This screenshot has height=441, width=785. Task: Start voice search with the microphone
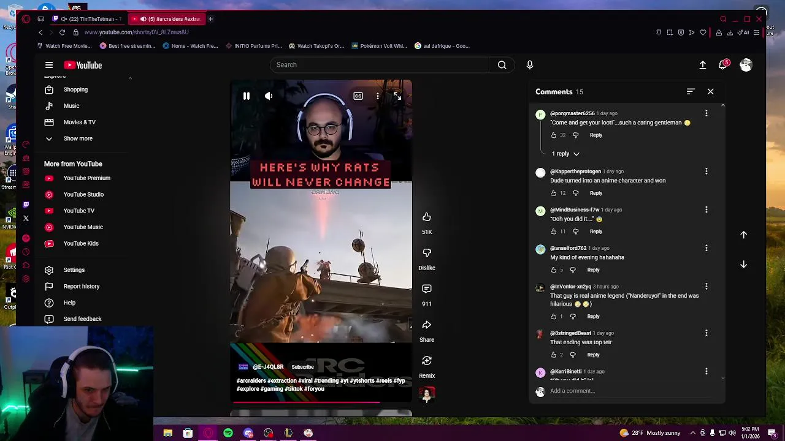click(x=530, y=65)
